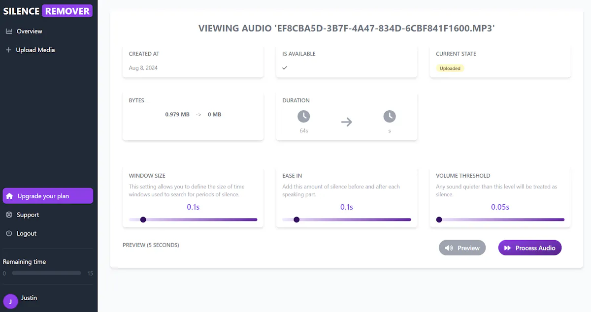Click the clock icon above 64s
Viewport: 591px width, 312px height.
pos(304,117)
